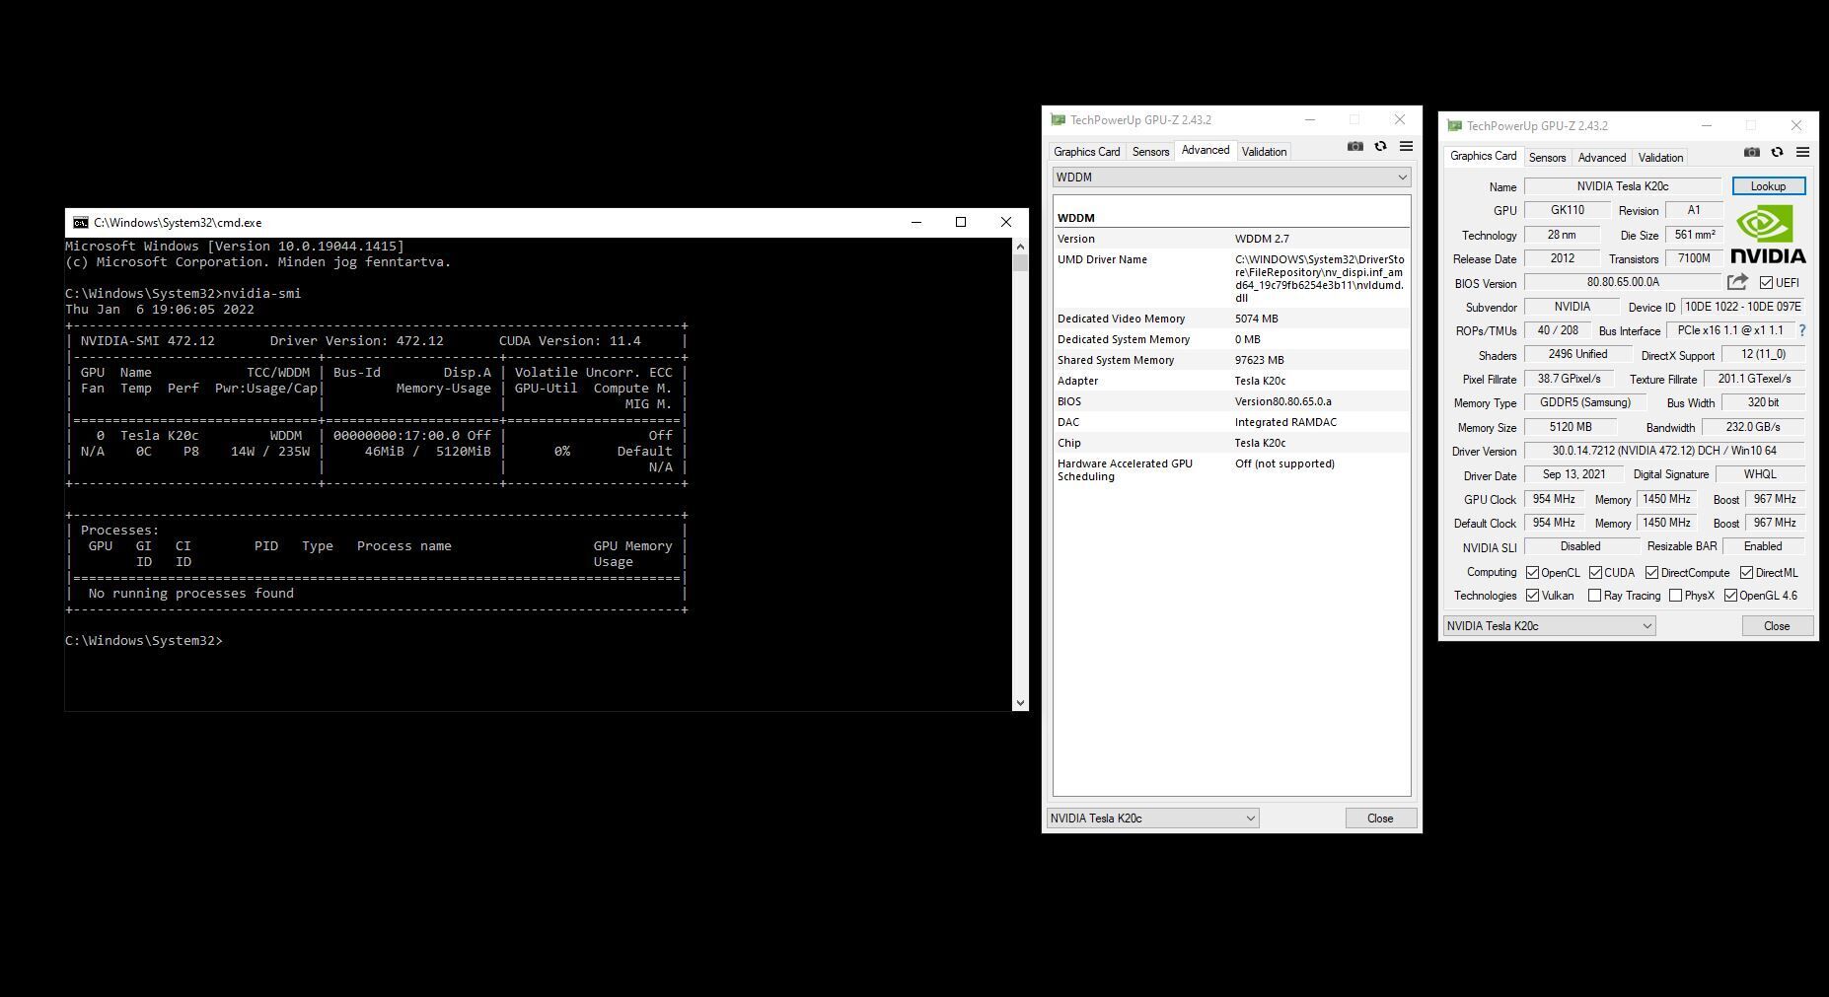
Task: Click NVIDIA logo in GPU-Z
Action: tap(1768, 235)
